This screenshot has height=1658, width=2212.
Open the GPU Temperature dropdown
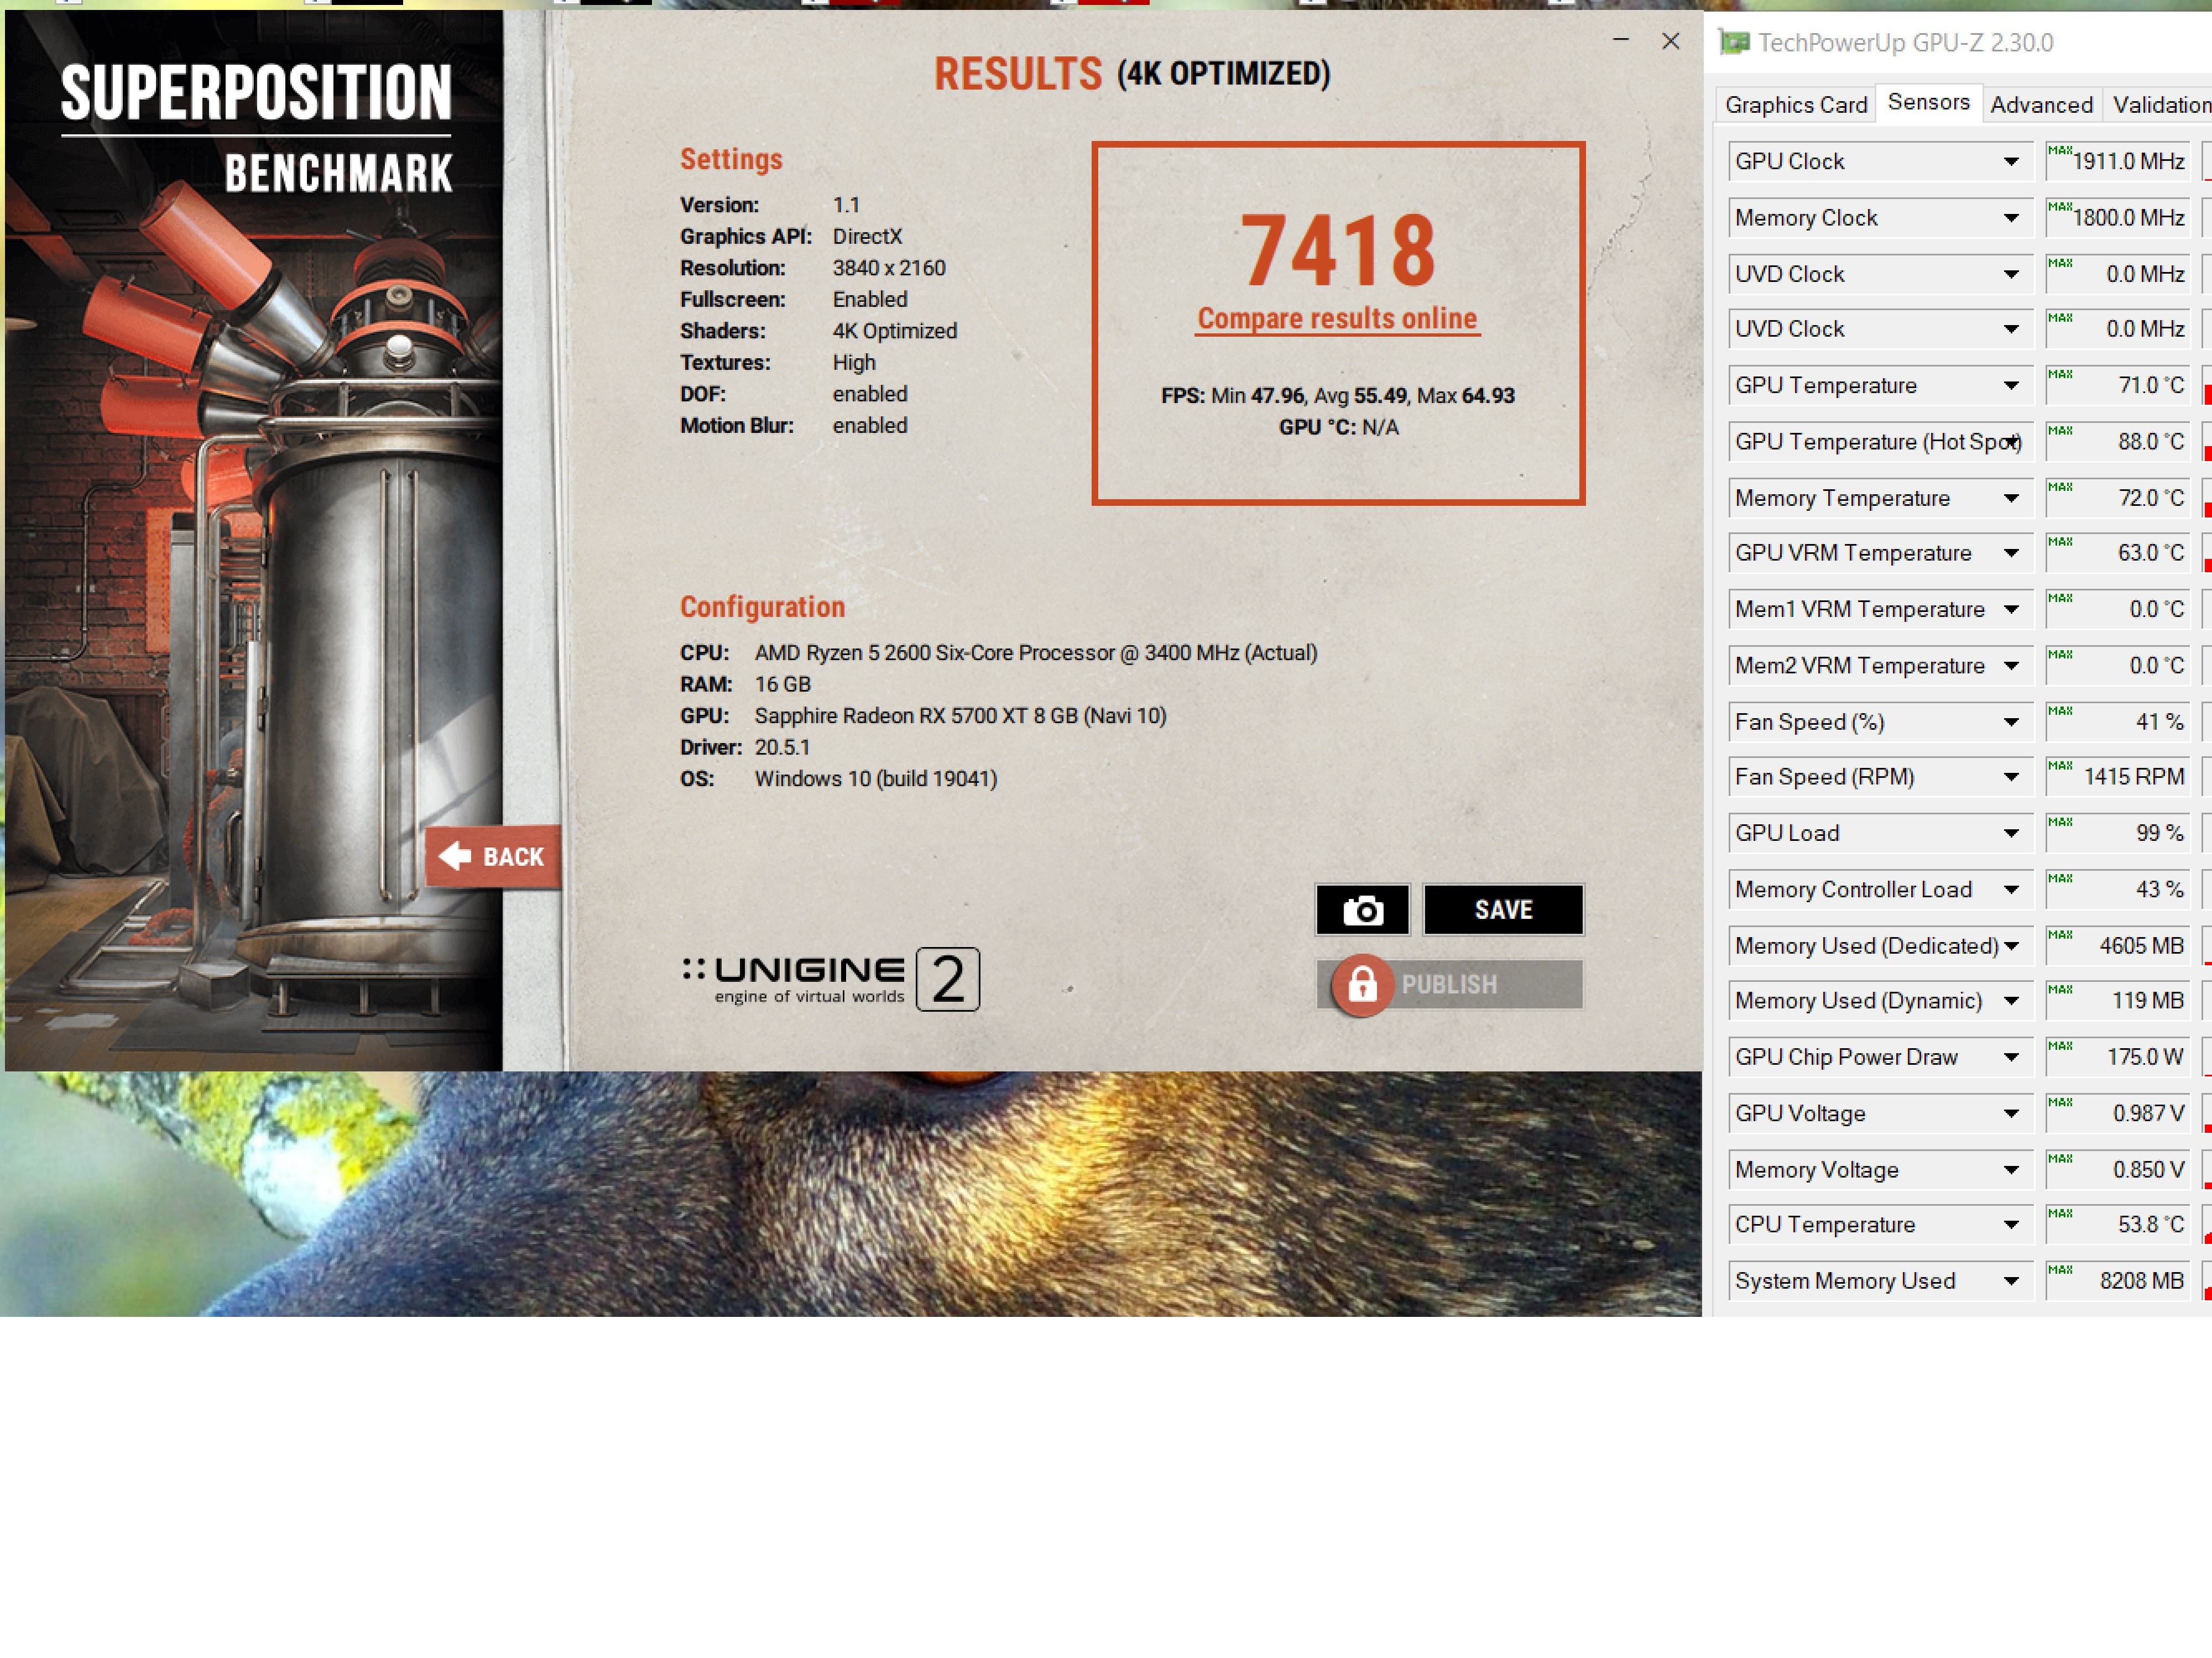tap(2011, 385)
